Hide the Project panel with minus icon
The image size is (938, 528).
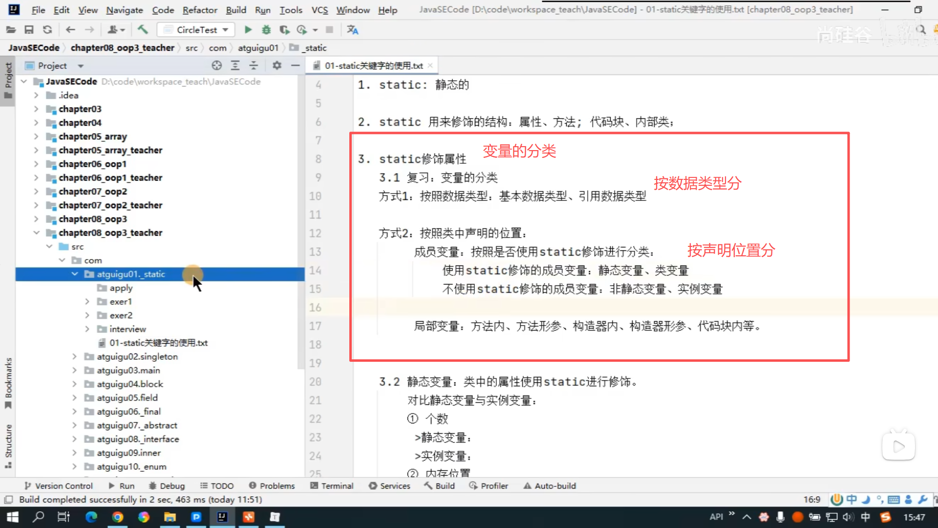click(x=295, y=66)
